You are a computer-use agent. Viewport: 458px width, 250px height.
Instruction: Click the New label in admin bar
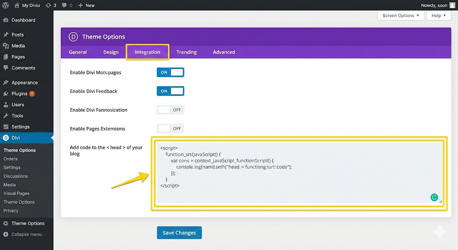90,5
